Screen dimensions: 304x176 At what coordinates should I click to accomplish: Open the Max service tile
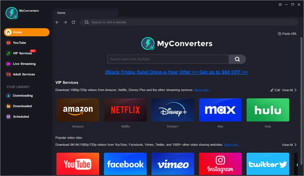tap(220, 110)
